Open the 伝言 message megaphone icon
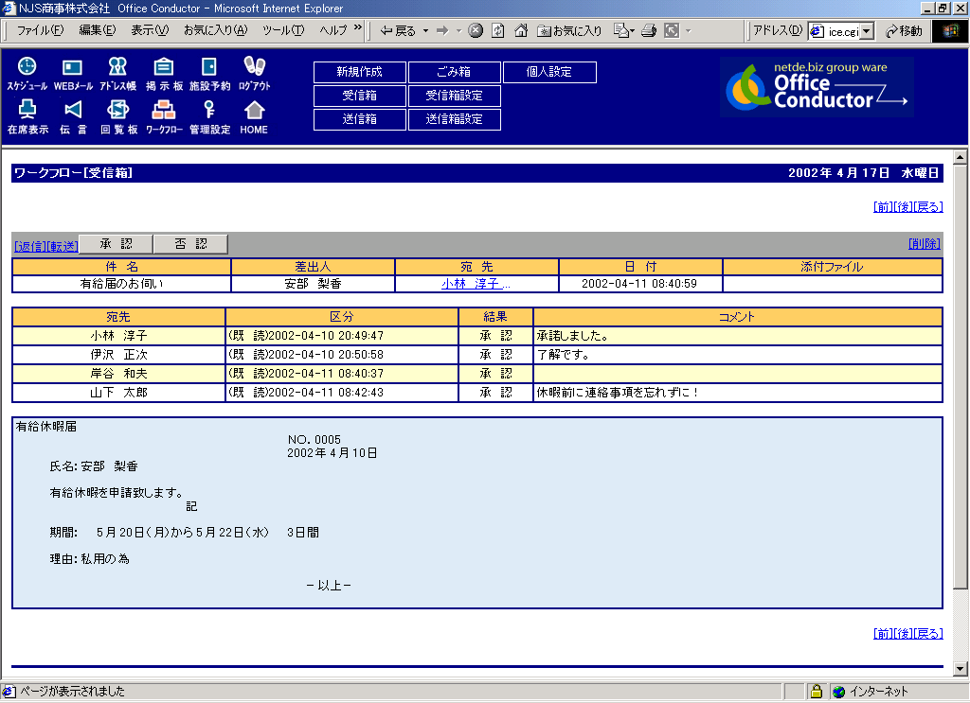Image resolution: width=970 pixels, height=703 pixels. pyautogui.click(x=72, y=117)
